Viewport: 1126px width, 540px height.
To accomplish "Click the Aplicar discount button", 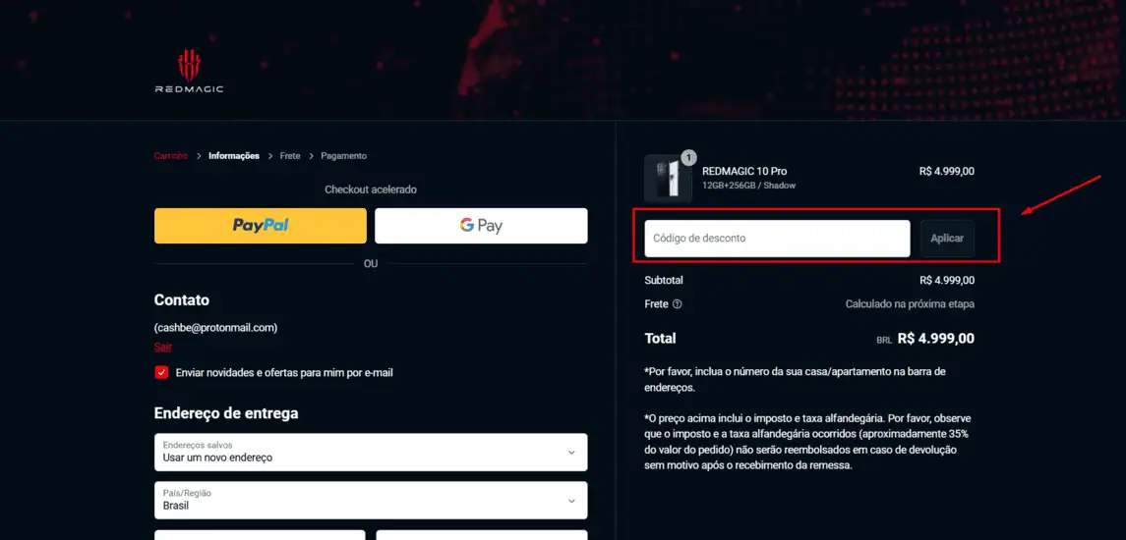I will (x=947, y=238).
